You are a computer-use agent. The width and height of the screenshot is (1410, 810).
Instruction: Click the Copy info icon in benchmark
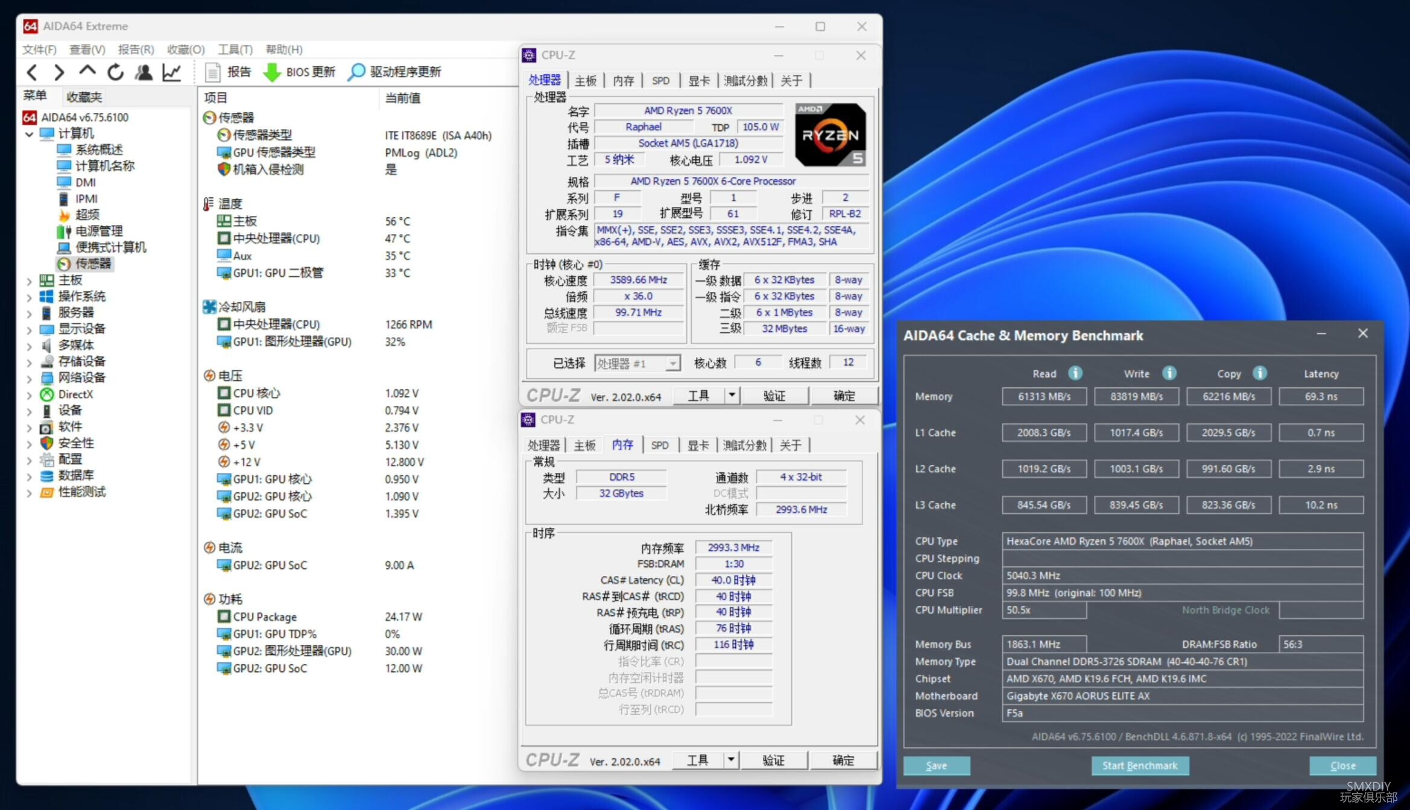click(x=1260, y=373)
